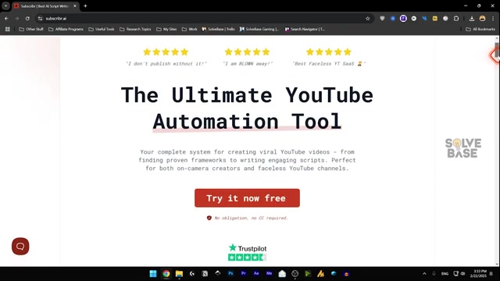The width and height of the screenshot is (500, 281).
Task: Launch Media Encoder from the taskbar
Action: coord(269,274)
